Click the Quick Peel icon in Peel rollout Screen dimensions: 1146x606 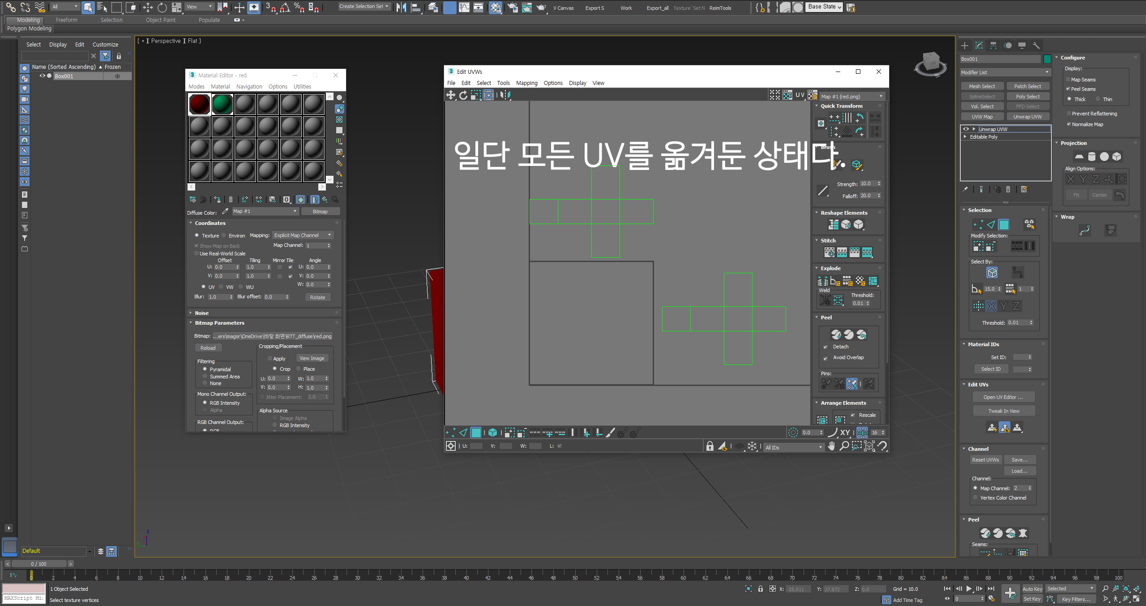click(x=836, y=335)
